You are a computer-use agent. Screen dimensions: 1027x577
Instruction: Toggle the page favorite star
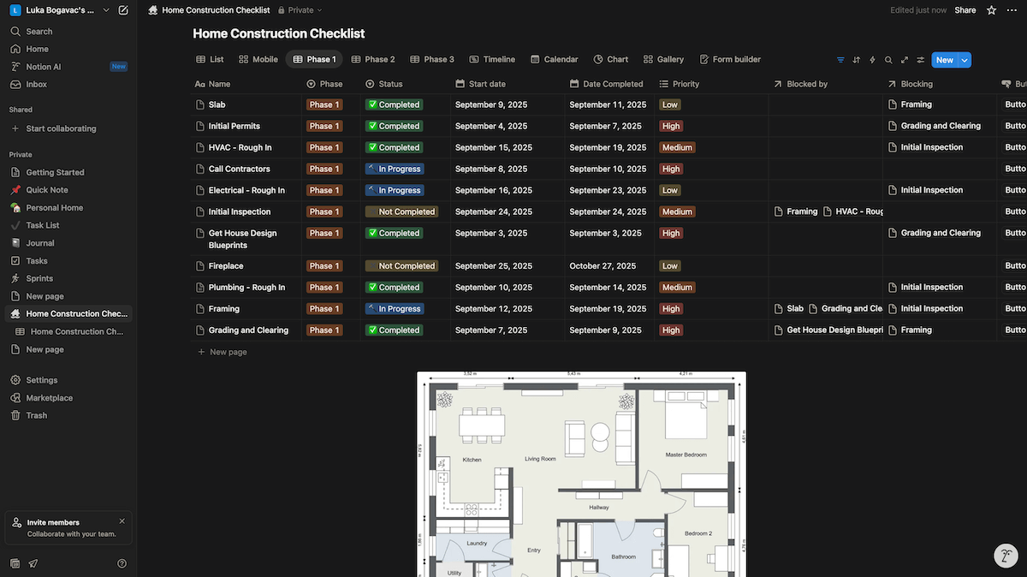click(x=988, y=9)
